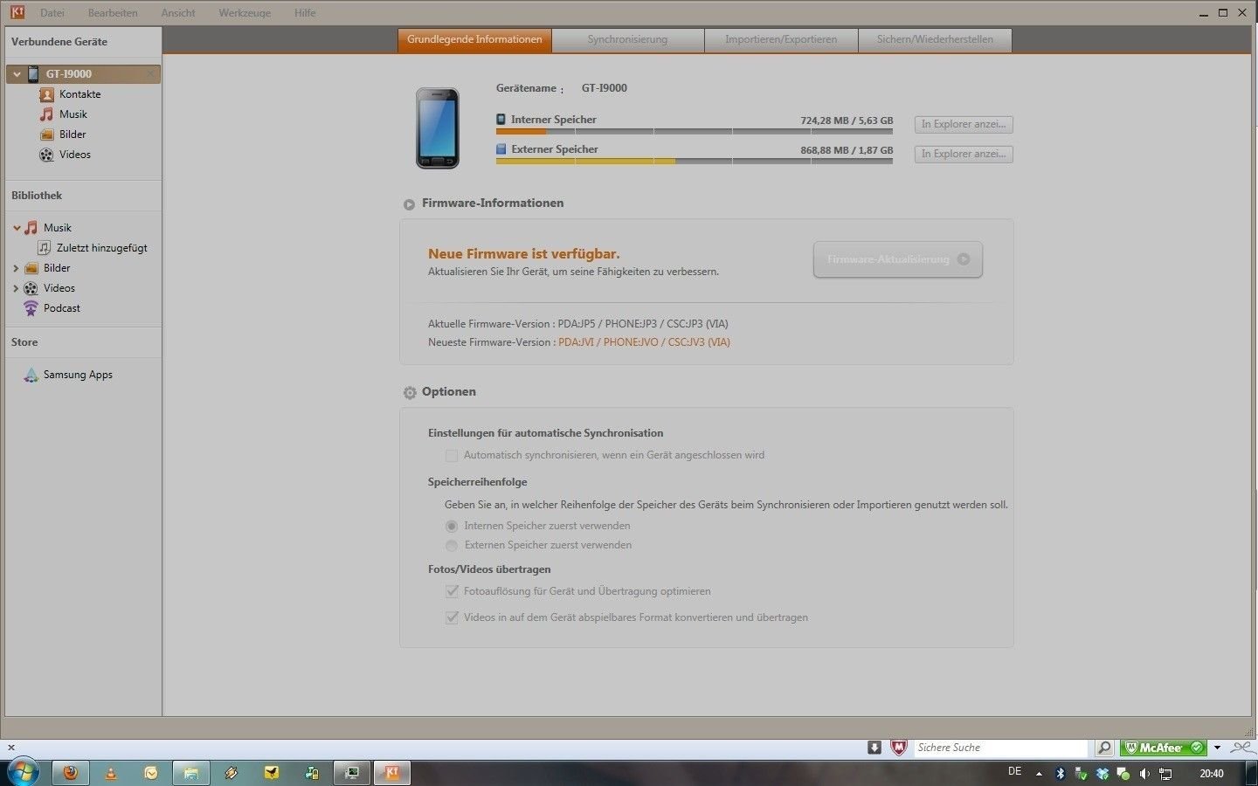Open the Bilder library folder
Screen dimensions: 1258x786
(57, 268)
